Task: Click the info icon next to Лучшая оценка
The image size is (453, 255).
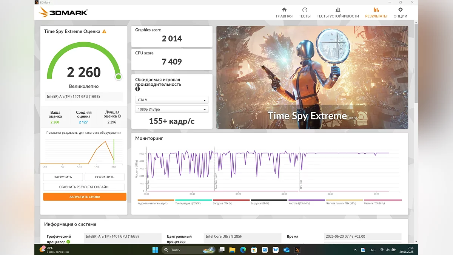Action: tap(119, 116)
